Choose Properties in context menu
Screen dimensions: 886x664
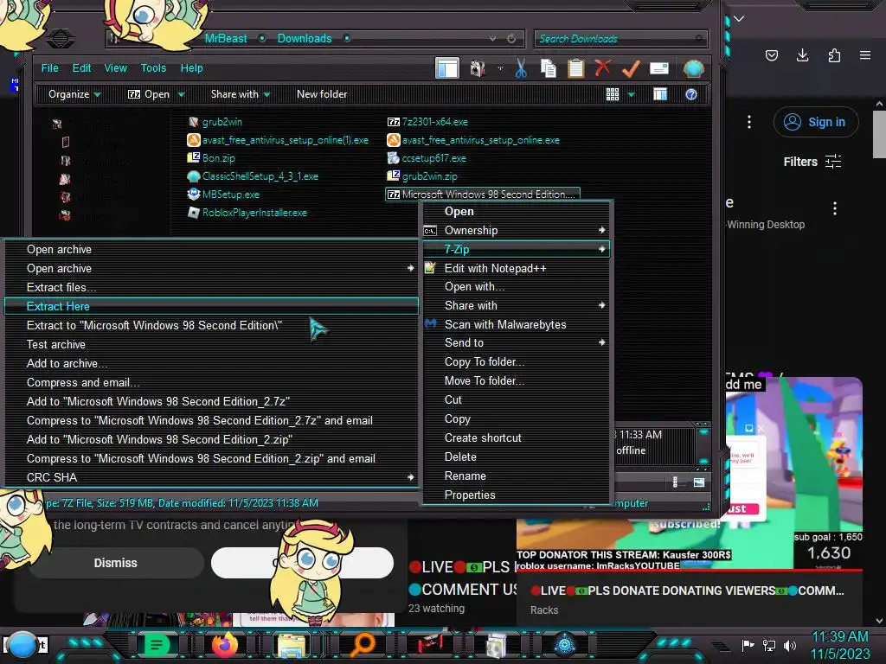coord(517,495)
